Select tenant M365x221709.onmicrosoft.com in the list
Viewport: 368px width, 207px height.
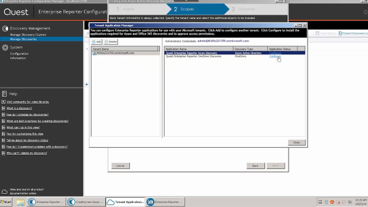coord(125,53)
